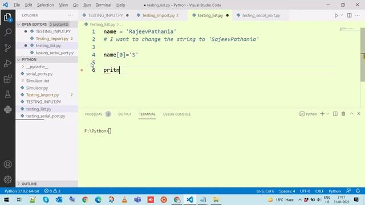365x205 pixels.
Task: Click Ln 6, Col 6 position indicator
Action: click(265, 191)
